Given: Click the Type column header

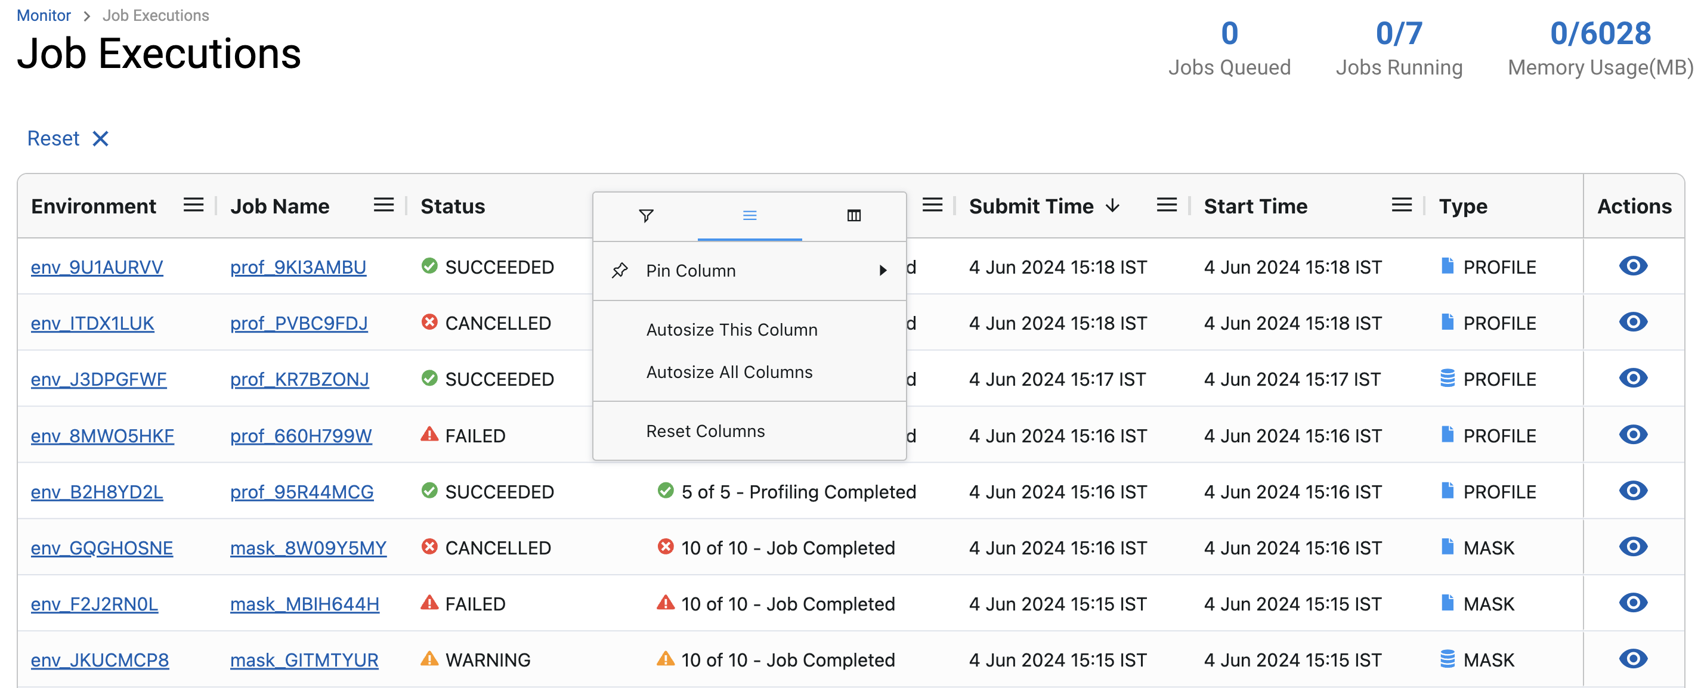Looking at the screenshot, I should tap(1462, 206).
